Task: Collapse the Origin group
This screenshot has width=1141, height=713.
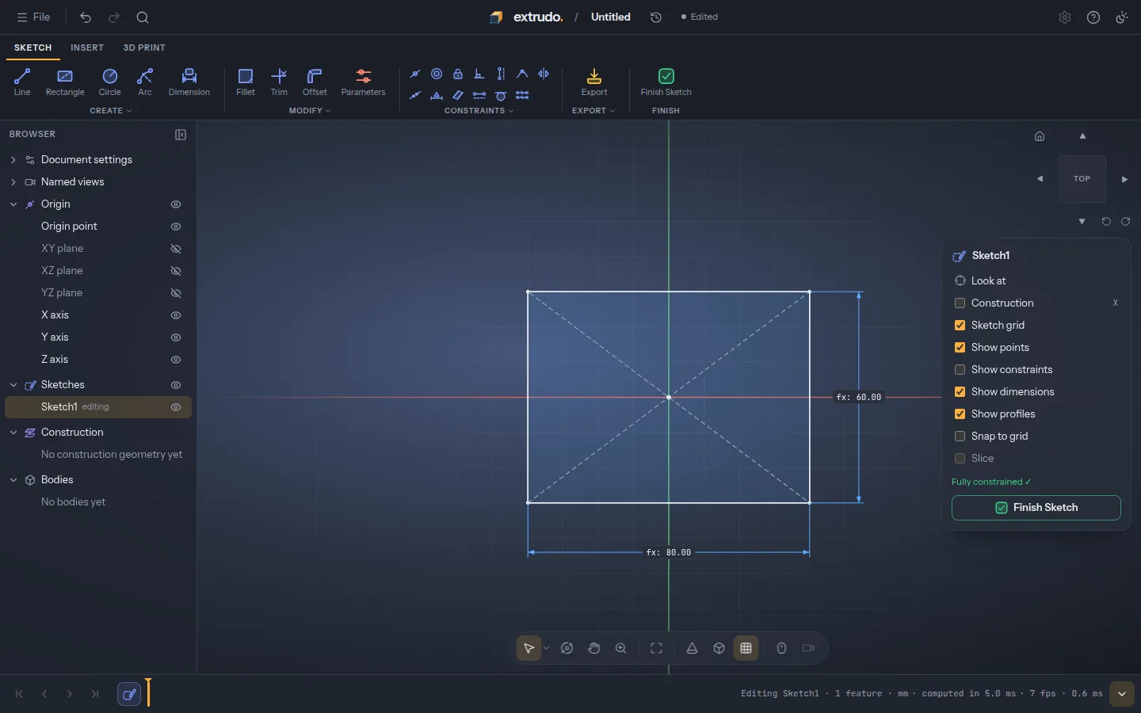Action: 13,204
